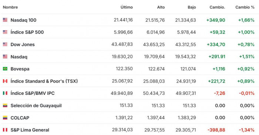Sort table by the Nombre column header
259x135 pixels.
pos(10,7)
